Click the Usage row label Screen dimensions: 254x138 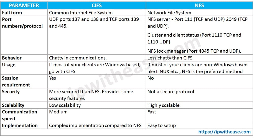coord(9,65)
